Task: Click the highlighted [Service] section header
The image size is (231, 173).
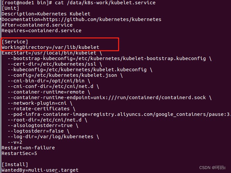Action: pyautogui.click(x=15, y=42)
